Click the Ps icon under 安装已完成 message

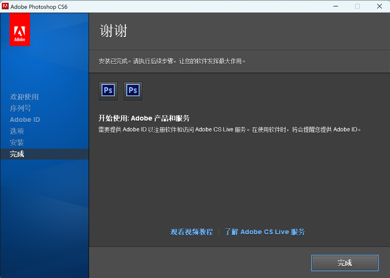pyautogui.click(x=108, y=91)
